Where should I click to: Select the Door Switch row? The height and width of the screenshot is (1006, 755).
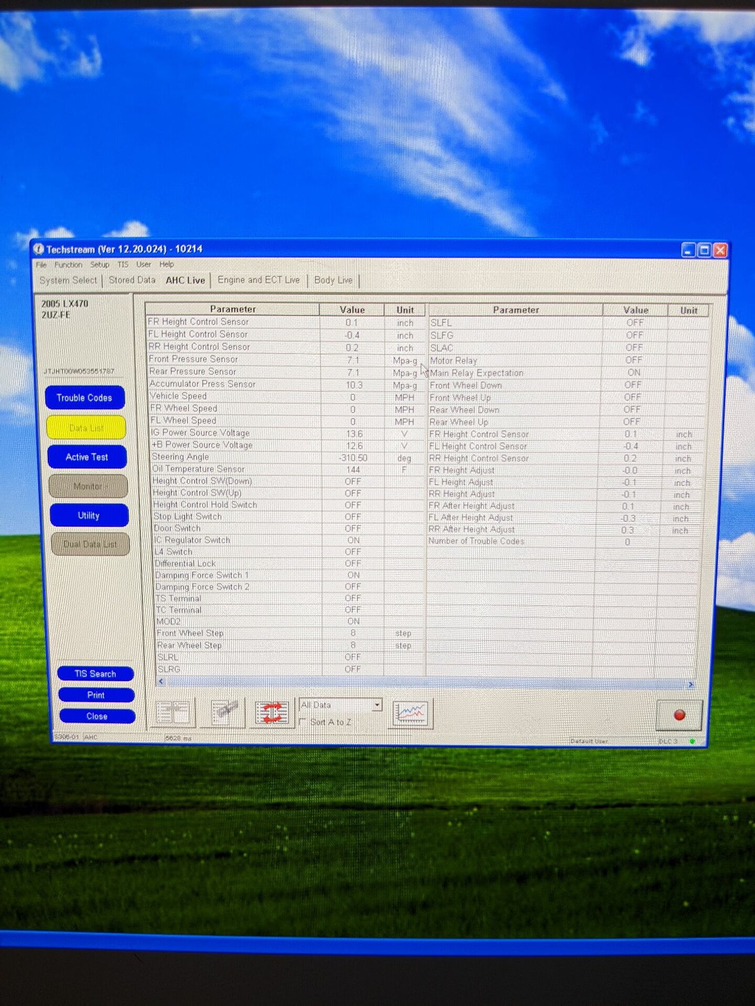(289, 528)
